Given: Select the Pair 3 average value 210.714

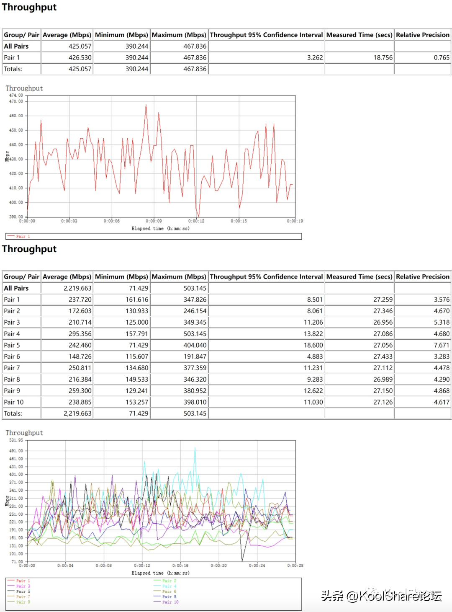Looking at the screenshot, I should [x=80, y=322].
